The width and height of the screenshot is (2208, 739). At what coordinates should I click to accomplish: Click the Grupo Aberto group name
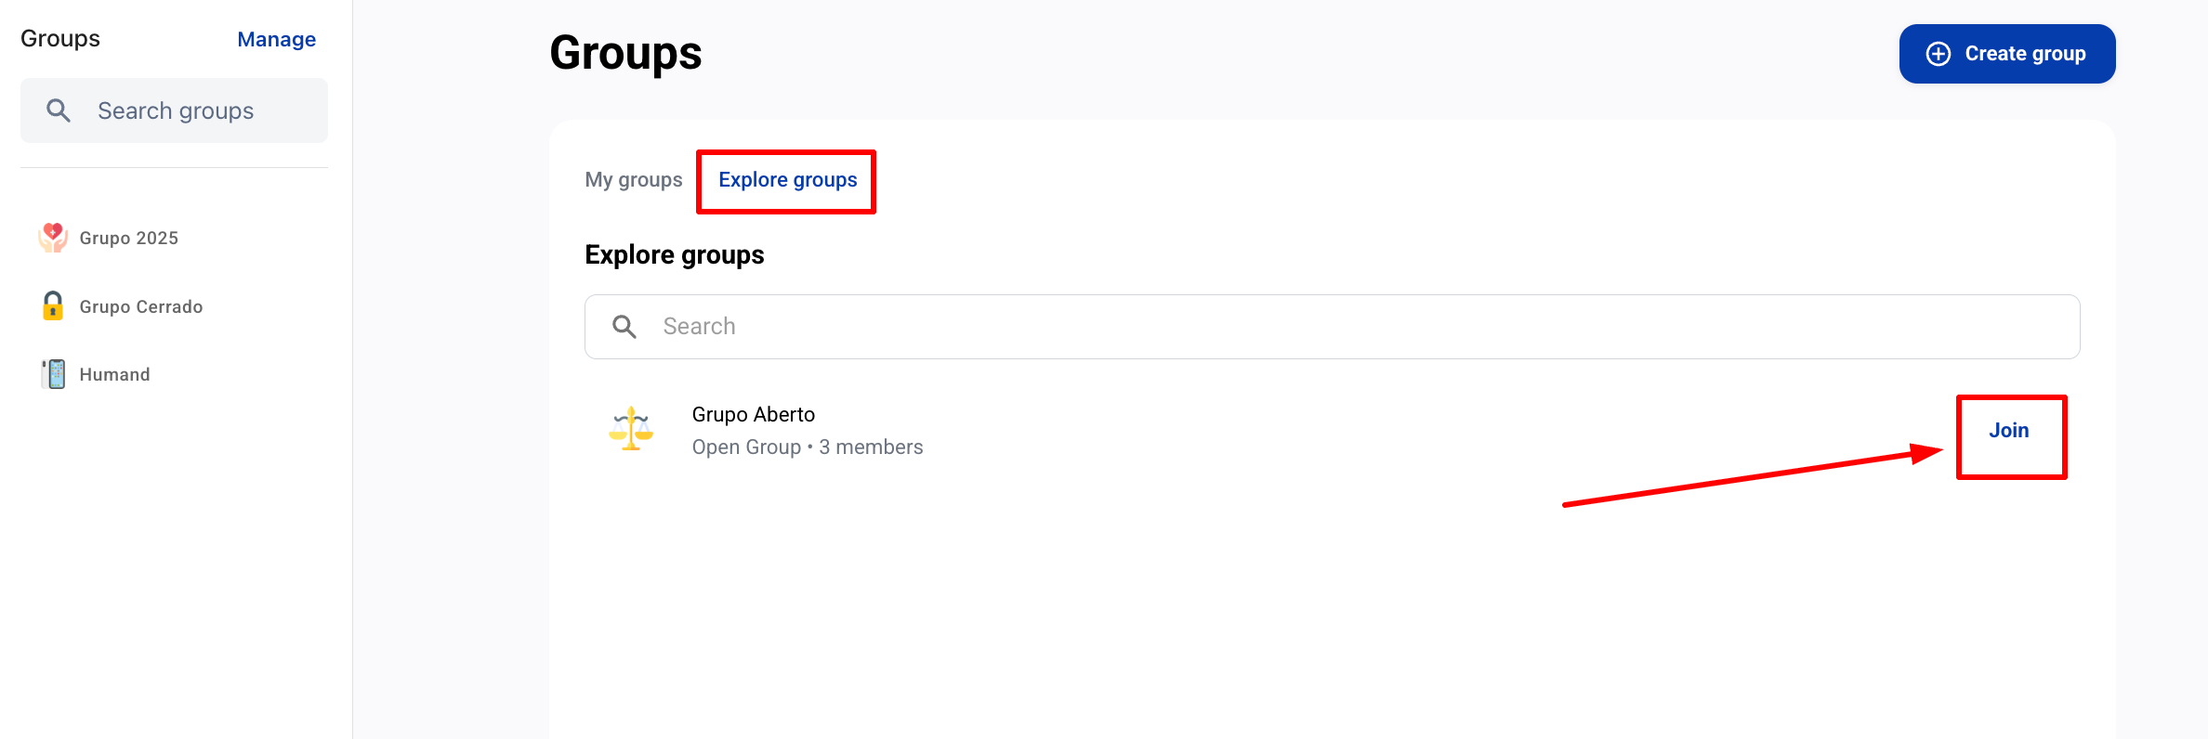pyautogui.click(x=753, y=414)
